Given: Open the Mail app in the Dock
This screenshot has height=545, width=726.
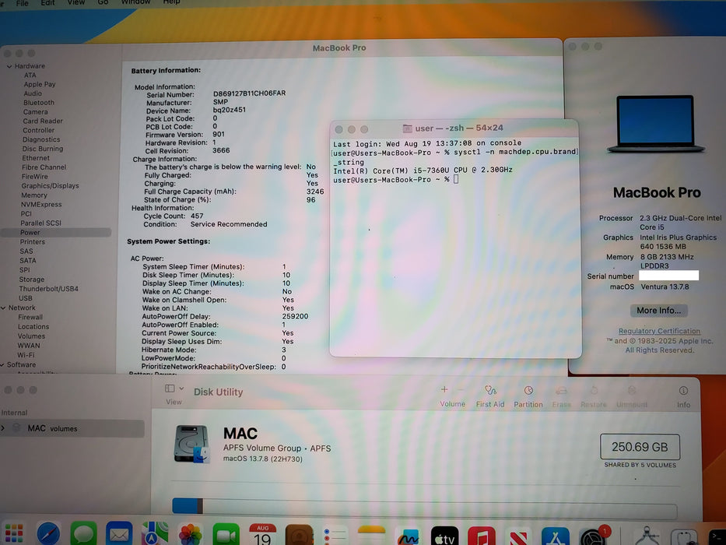Looking at the screenshot, I should [120, 534].
